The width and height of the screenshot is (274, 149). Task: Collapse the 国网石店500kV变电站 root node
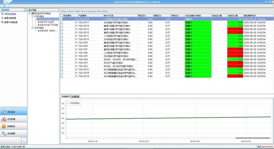pos(29,13)
